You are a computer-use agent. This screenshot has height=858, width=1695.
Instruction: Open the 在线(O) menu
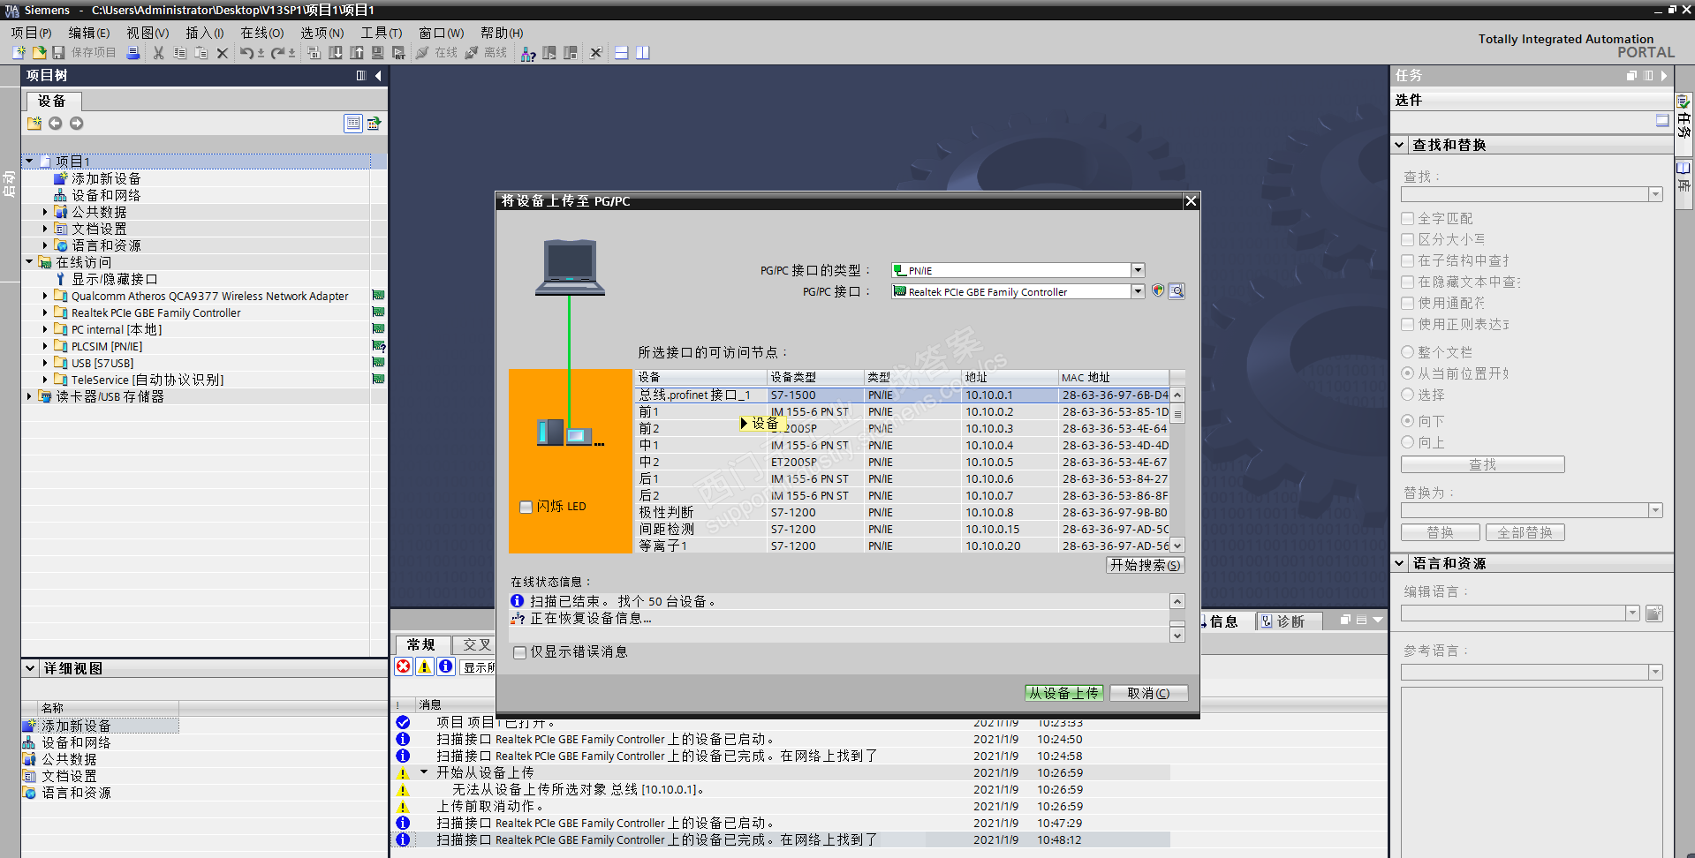point(262,33)
